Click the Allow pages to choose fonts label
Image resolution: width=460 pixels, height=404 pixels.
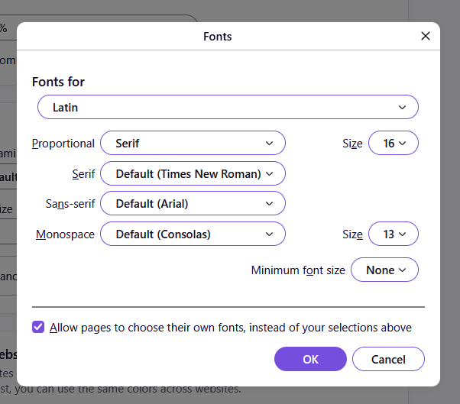(231, 328)
